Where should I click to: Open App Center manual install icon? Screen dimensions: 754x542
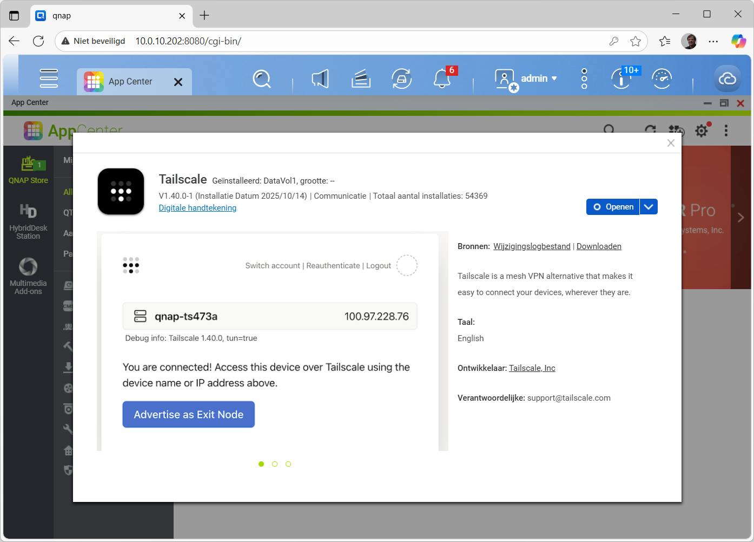pos(676,130)
